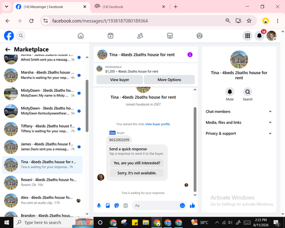Image resolution: width=285 pixels, height=228 pixels.
Task: Expand Privacy & support section
Action: click(239, 133)
